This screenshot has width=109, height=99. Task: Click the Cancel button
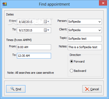click(92, 89)
